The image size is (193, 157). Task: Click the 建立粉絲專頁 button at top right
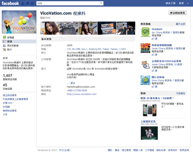click(178, 13)
